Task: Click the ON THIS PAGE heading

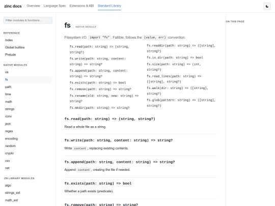Action: click(x=235, y=21)
